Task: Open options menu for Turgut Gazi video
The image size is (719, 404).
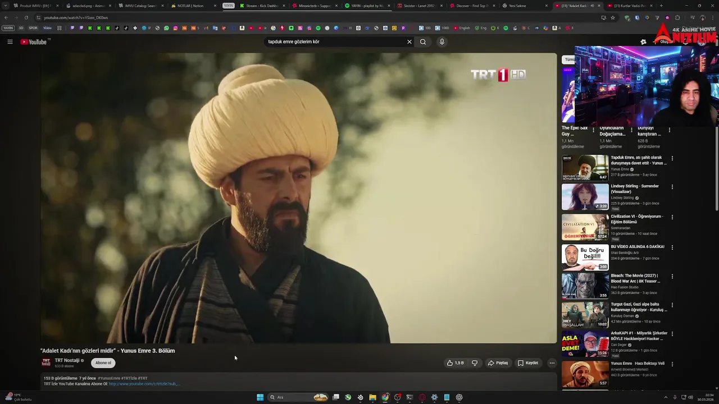Action: pyautogui.click(x=672, y=305)
